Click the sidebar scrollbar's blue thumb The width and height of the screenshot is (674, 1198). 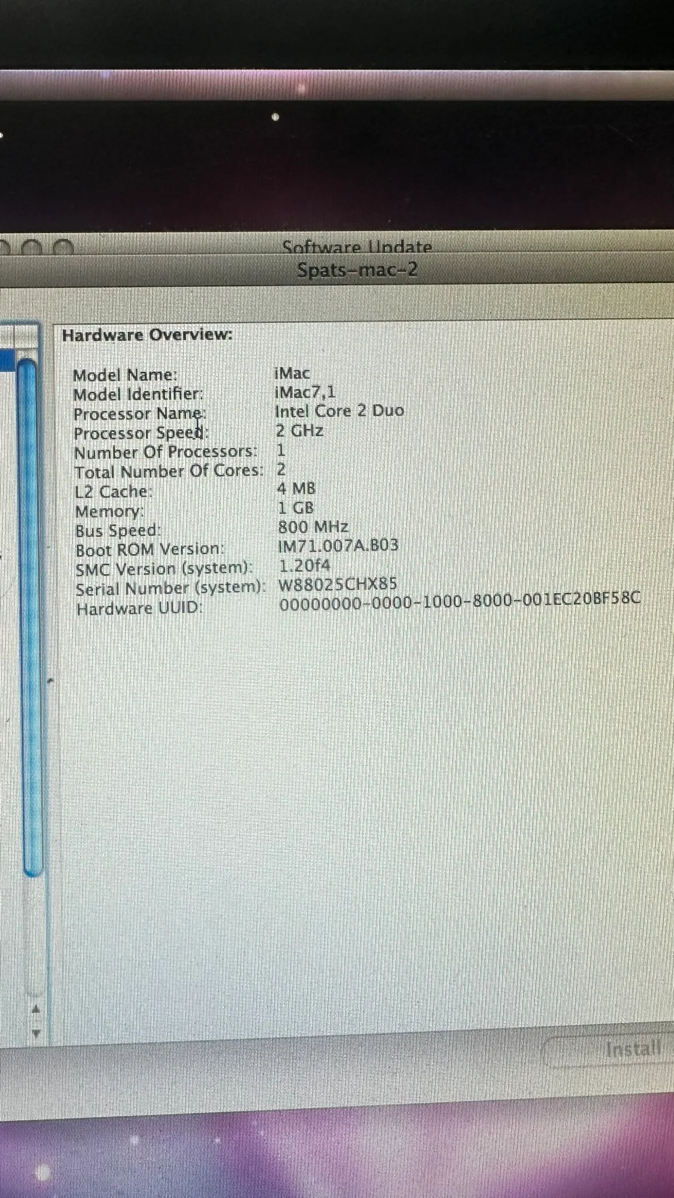coord(30,617)
